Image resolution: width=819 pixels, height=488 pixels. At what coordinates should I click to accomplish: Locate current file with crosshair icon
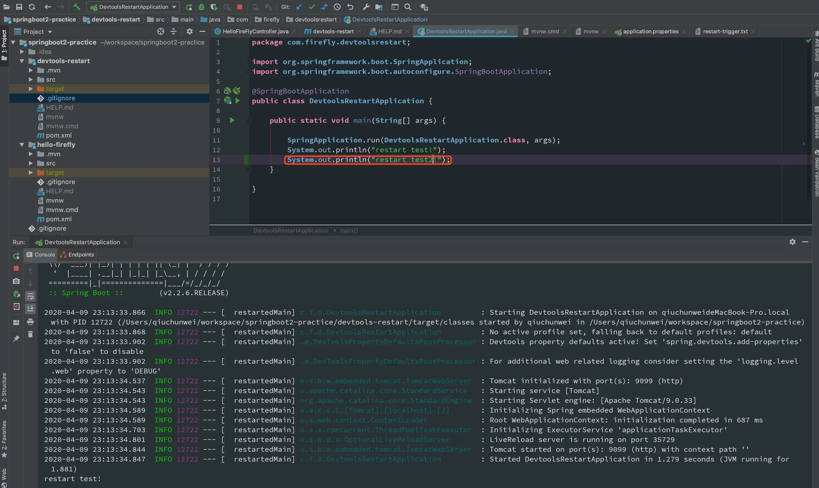pos(161,32)
